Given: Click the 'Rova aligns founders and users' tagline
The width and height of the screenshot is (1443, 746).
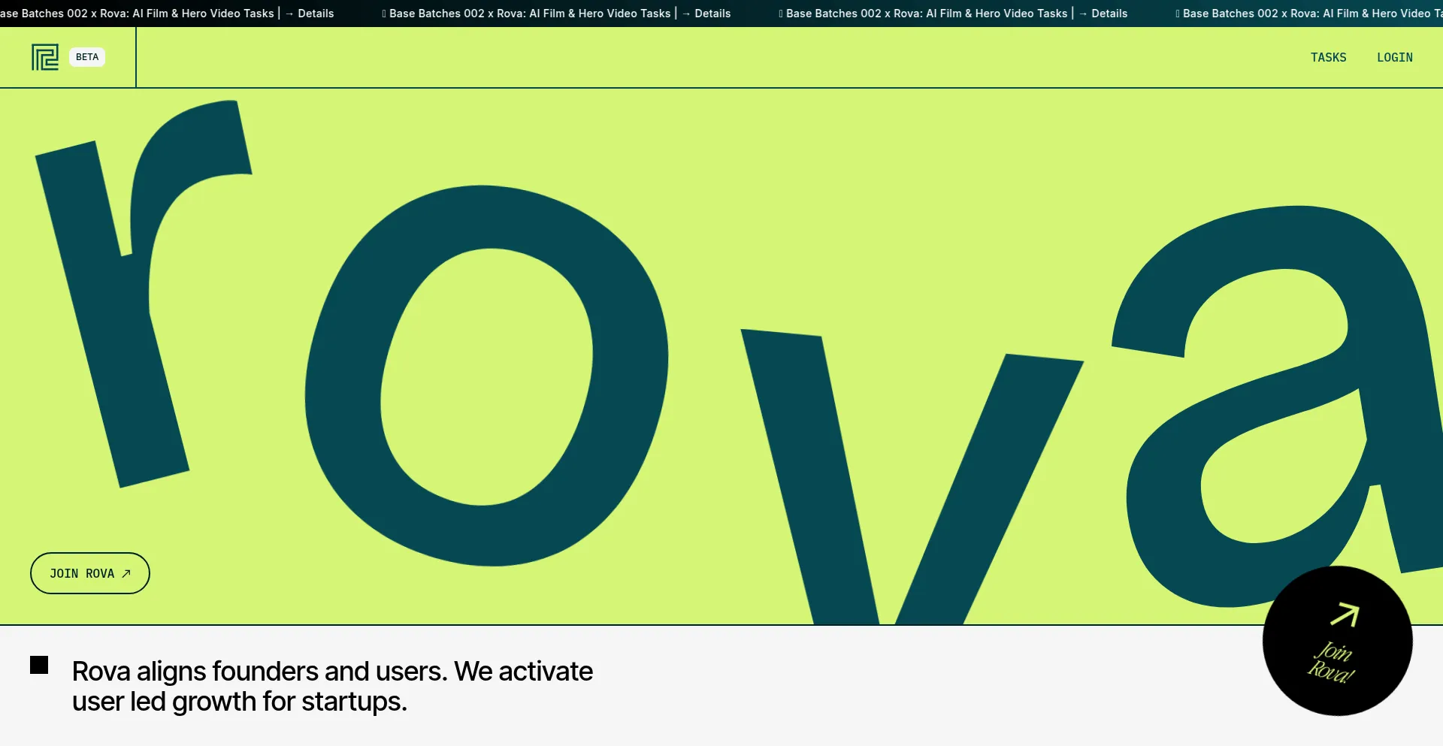Looking at the screenshot, I should 332,686.
